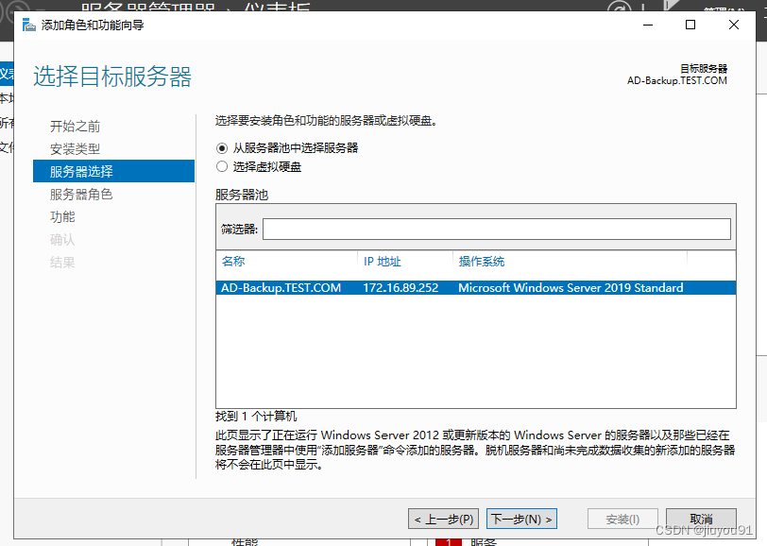Go to the 开始之前 wizard step
The image size is (767, 546).
(75, 127)
